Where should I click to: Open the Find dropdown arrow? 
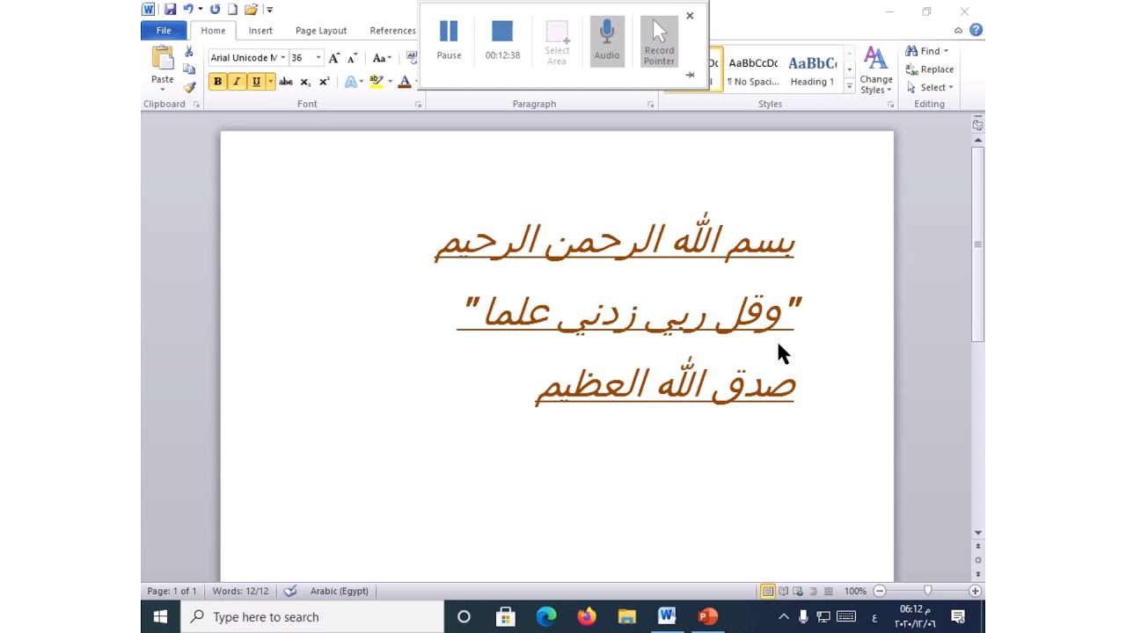click(946, 52)
